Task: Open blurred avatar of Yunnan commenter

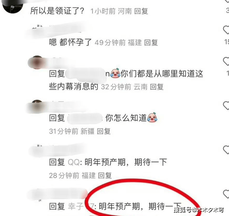Action: tap(37, 62)
